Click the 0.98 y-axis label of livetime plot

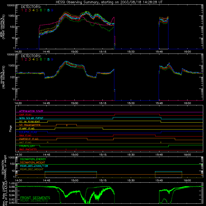12,187
